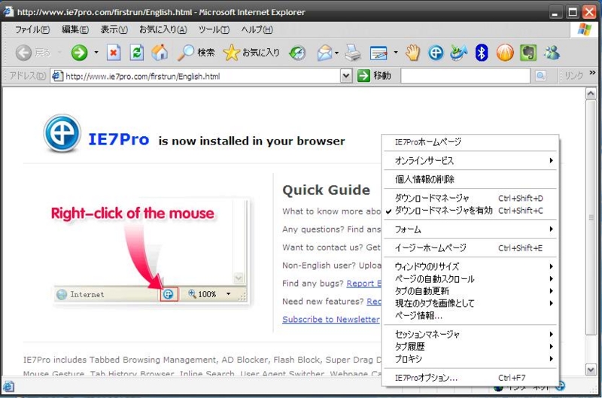Click the green Evernote elephant icon
This screenshot has width=602, height=398.
click(528, 53)
